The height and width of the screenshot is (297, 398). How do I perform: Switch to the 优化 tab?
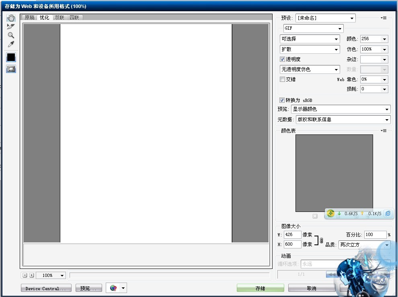pyautogui.click(x=45, y=18)
